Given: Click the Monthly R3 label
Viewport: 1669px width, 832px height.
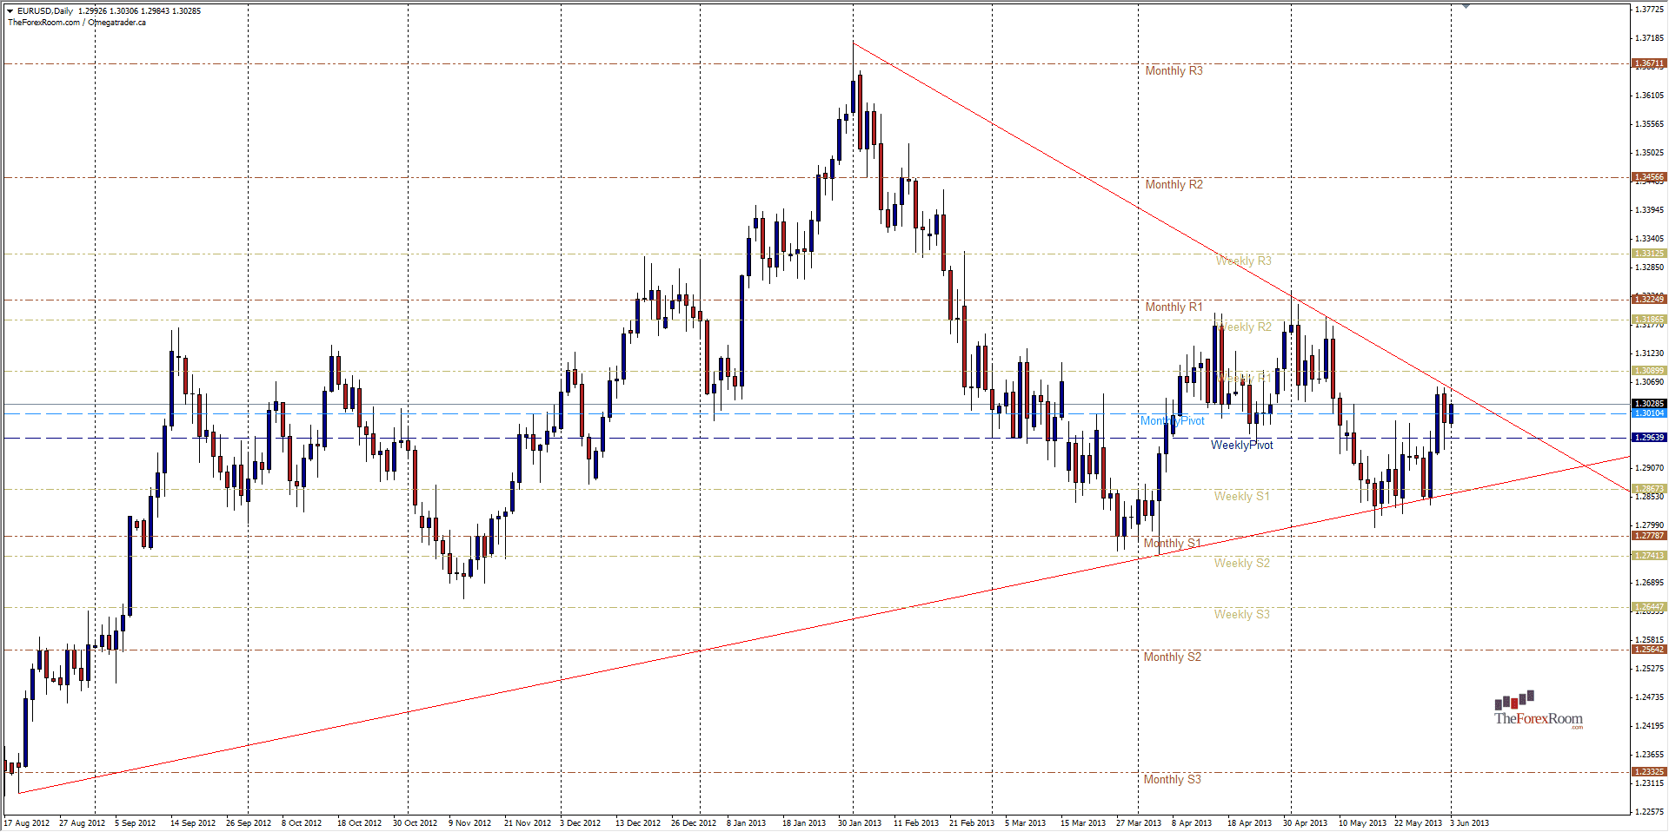Looking at the screenshot, I should 1174,70.
